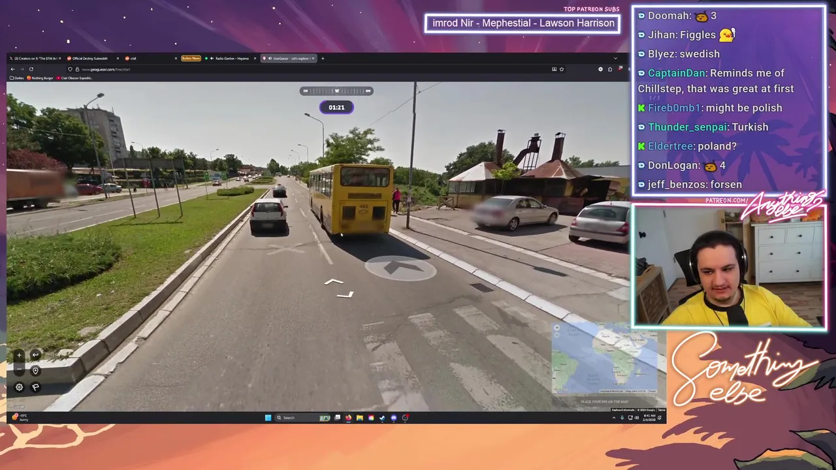The height and width of the screenshot is (470, 836).
Task: Click the compass bar at top
Action: coord(336,91)
